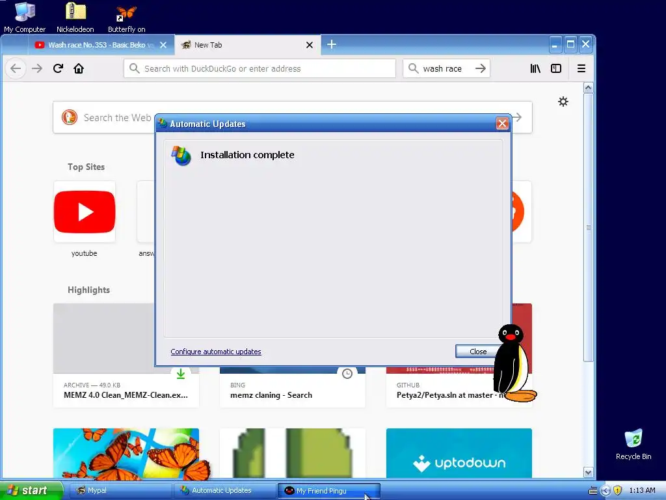Open the Home page button

tap(79, 68)
